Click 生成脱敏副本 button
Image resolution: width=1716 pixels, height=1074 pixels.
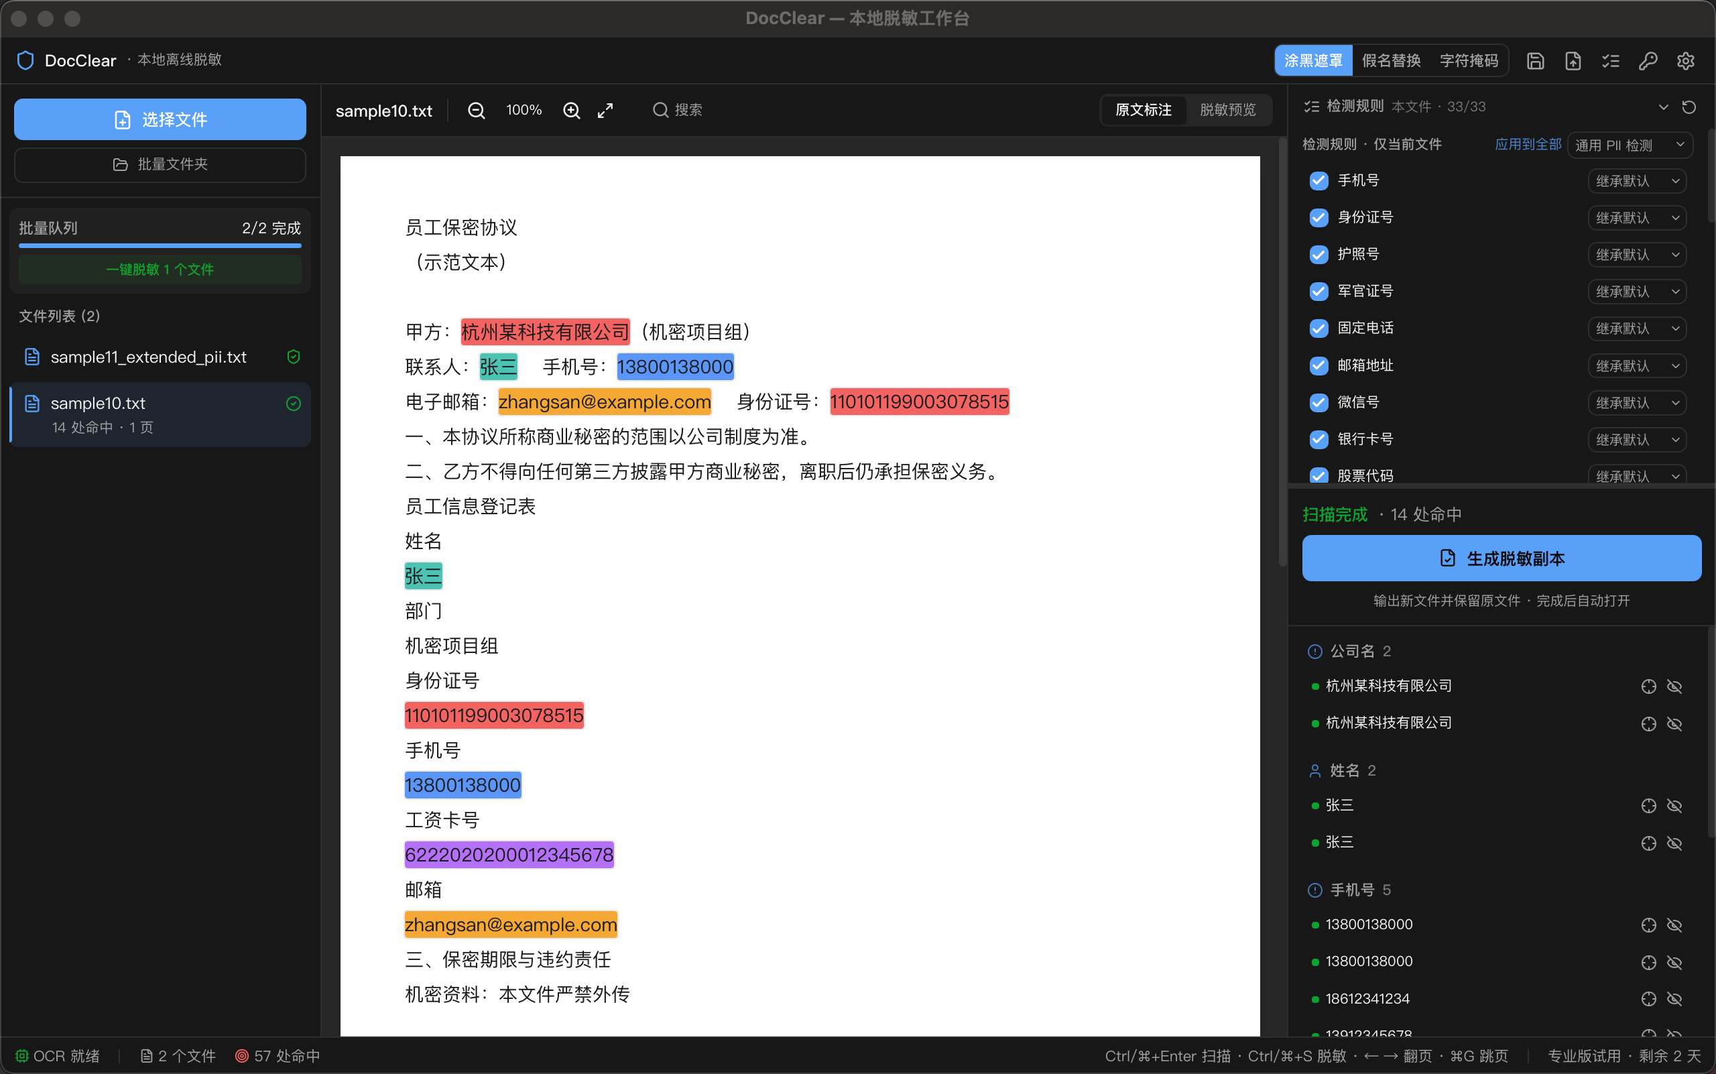pyautogui.click(x=1501, y=558)
